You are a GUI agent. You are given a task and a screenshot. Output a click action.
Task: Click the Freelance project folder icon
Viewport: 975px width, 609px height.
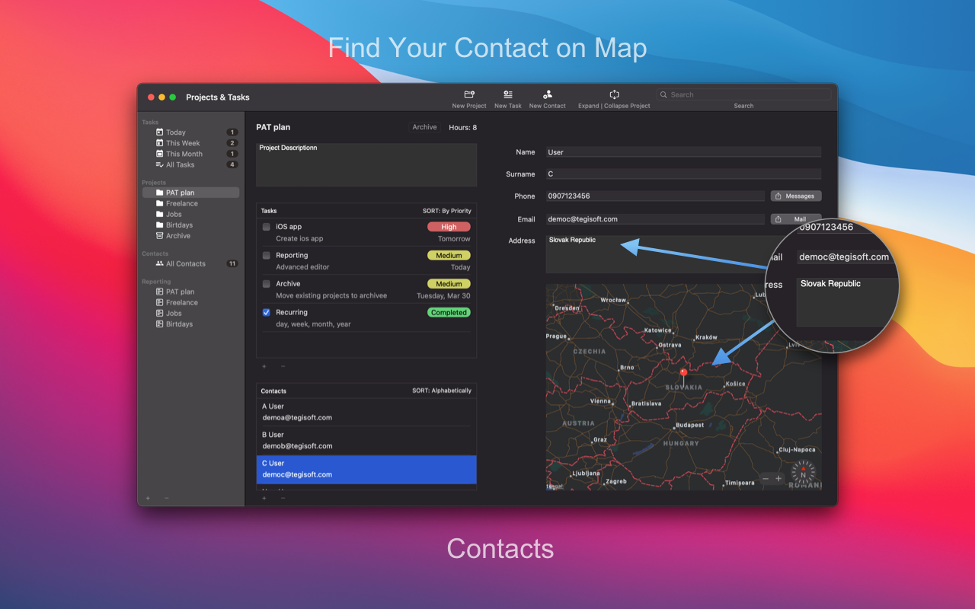[159, 203]
